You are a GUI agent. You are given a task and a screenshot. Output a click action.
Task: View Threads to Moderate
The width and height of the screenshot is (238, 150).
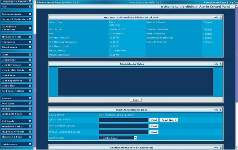(x=208, y=29)
